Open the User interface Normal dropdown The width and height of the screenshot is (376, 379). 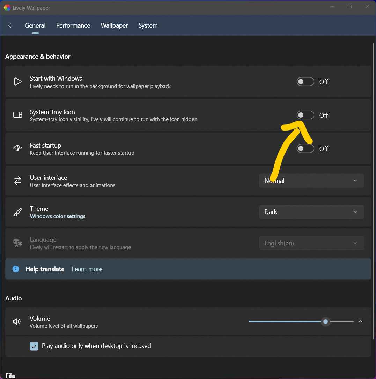point(311,181)
